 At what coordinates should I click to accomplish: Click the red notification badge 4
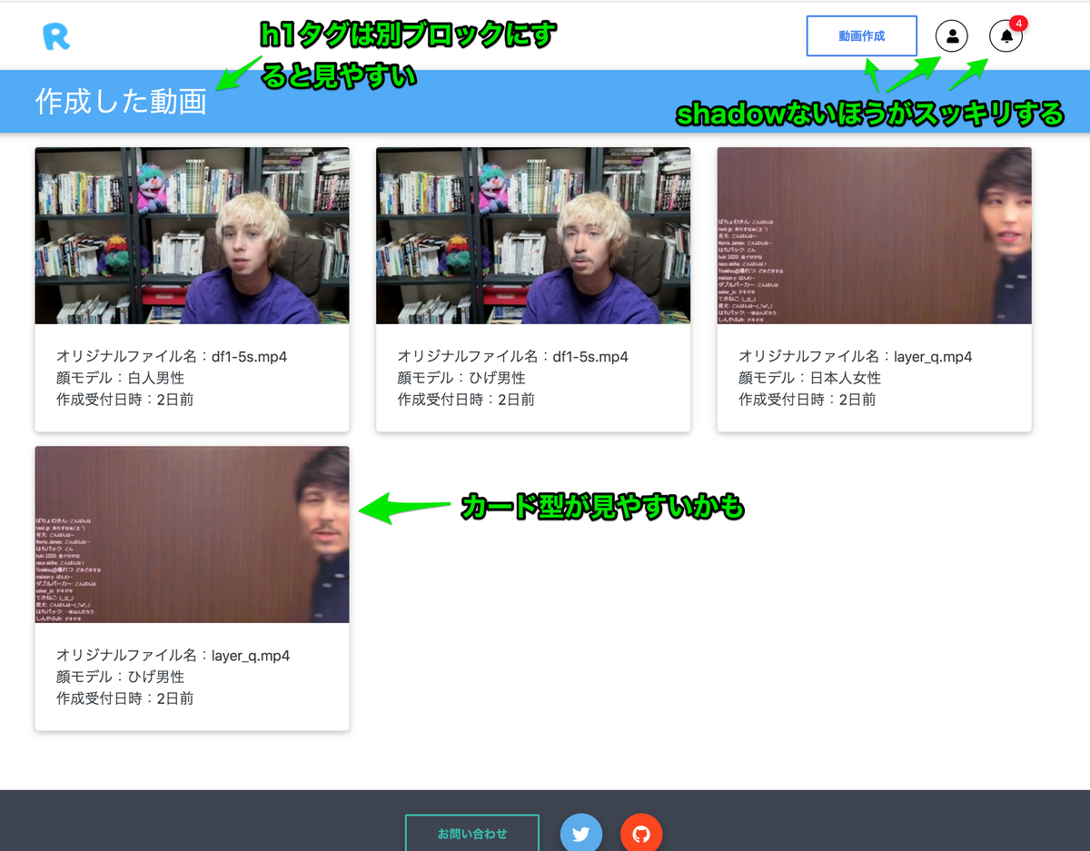coord(1018,23)
